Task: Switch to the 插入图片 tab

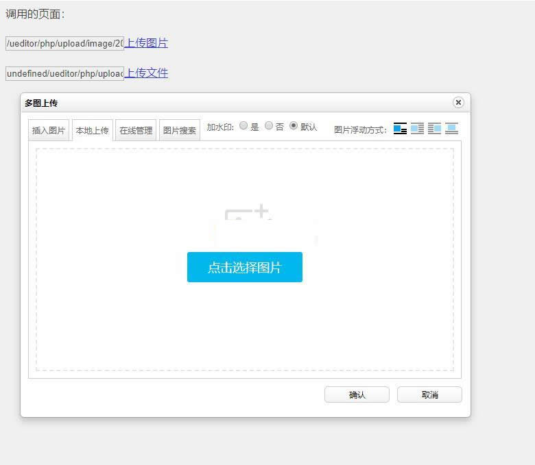Action: pos(49,130)
